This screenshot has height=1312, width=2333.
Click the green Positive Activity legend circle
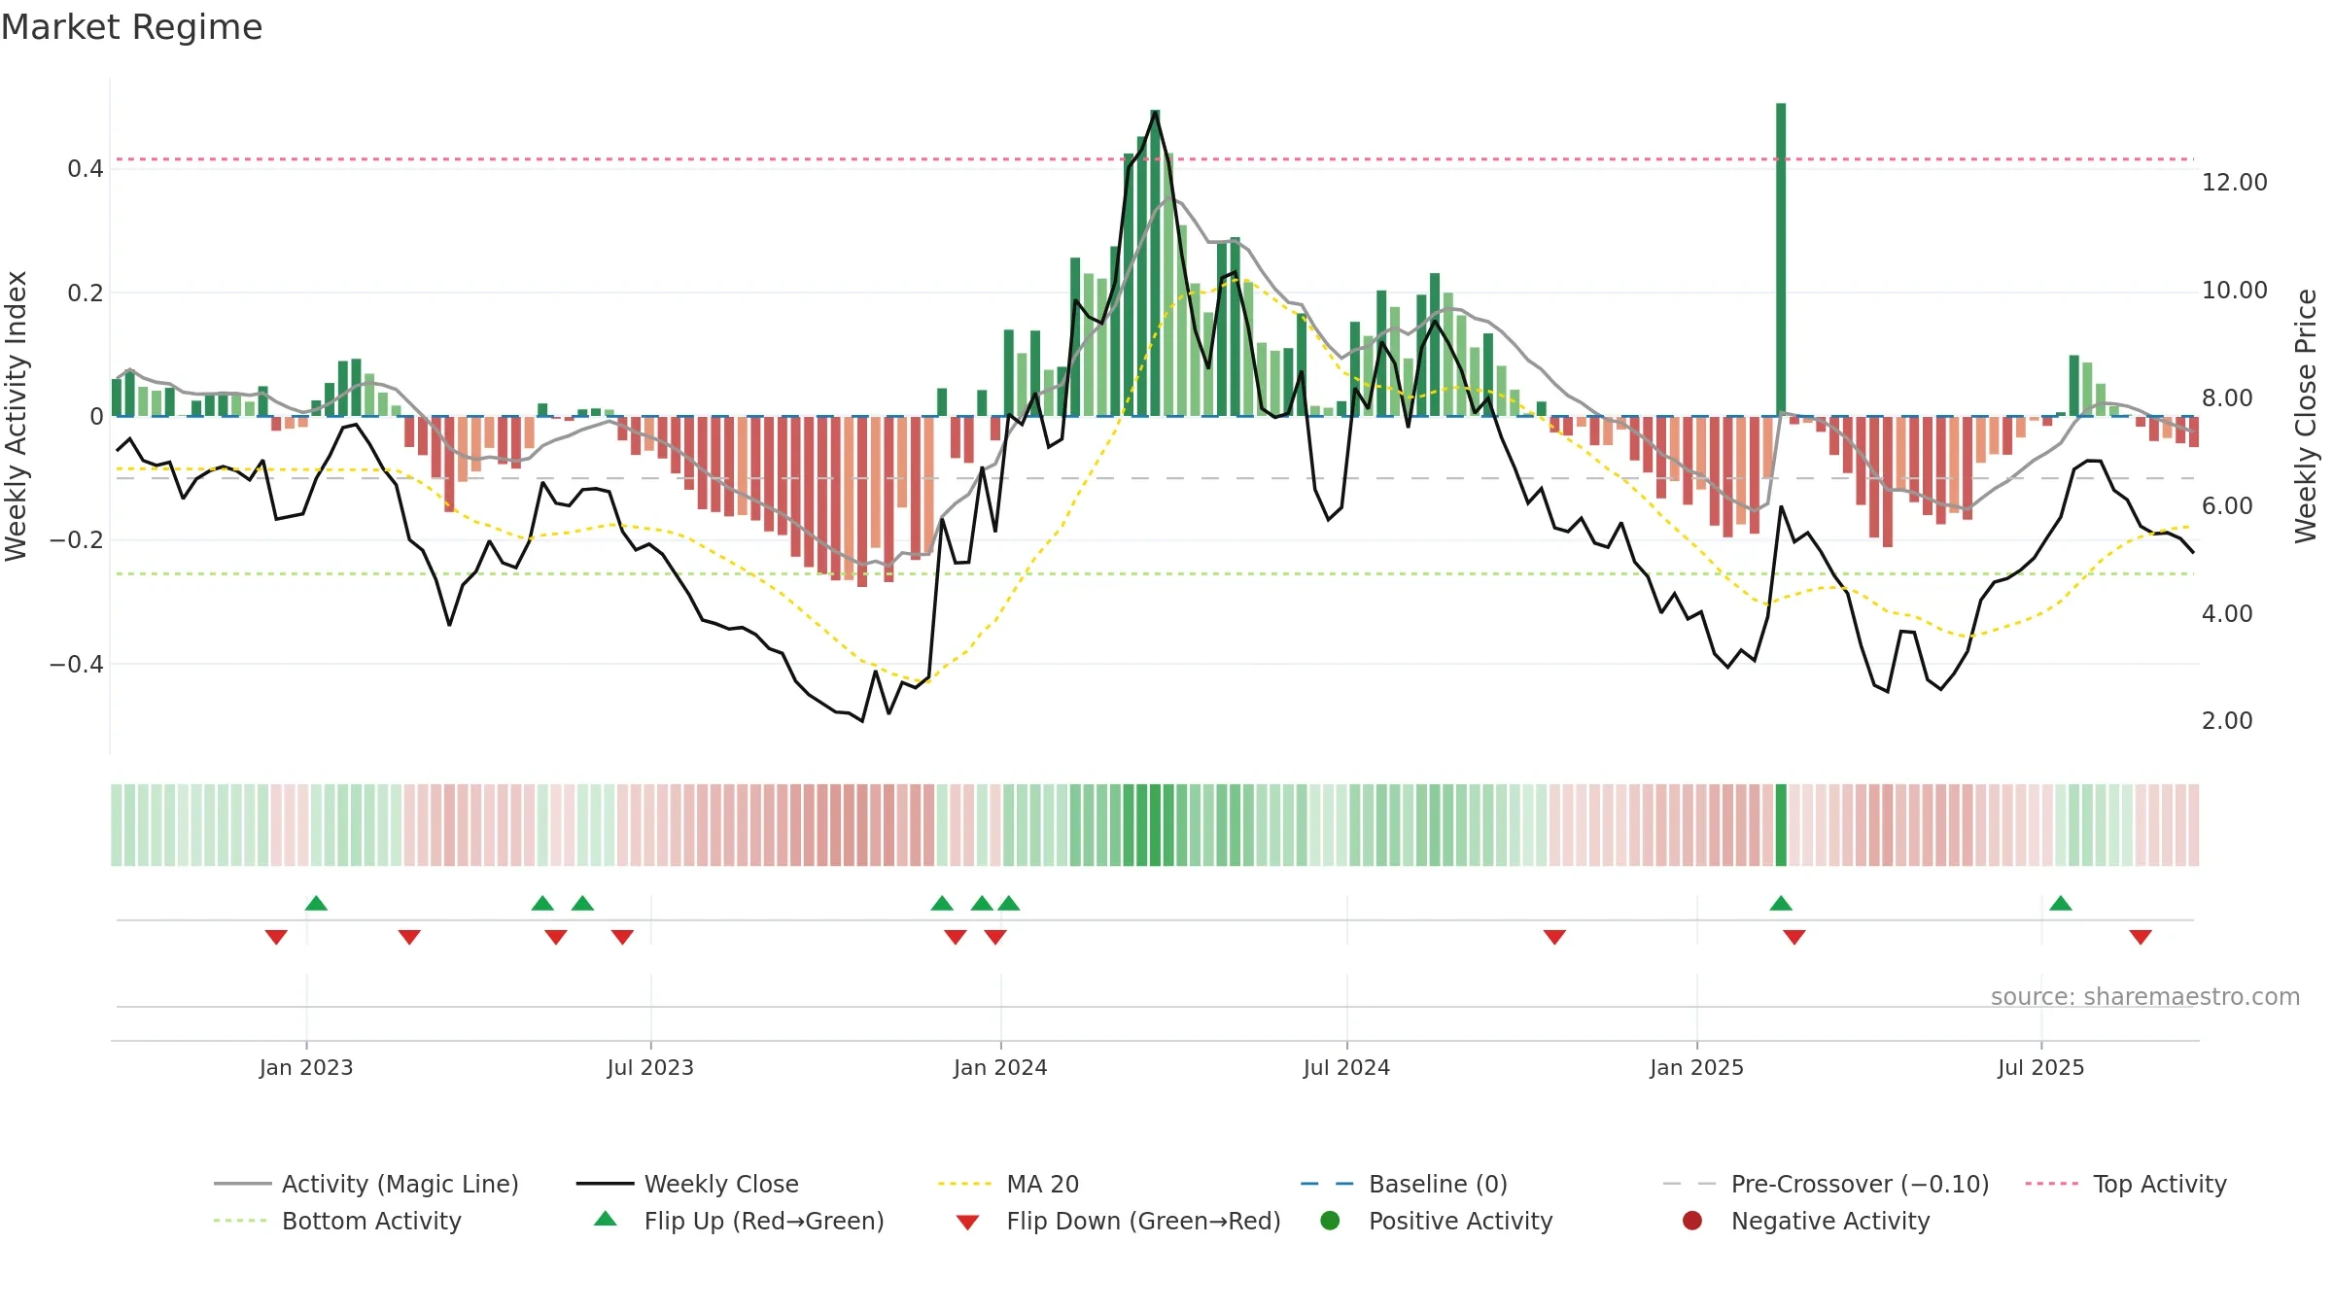coord(1331,1220)
